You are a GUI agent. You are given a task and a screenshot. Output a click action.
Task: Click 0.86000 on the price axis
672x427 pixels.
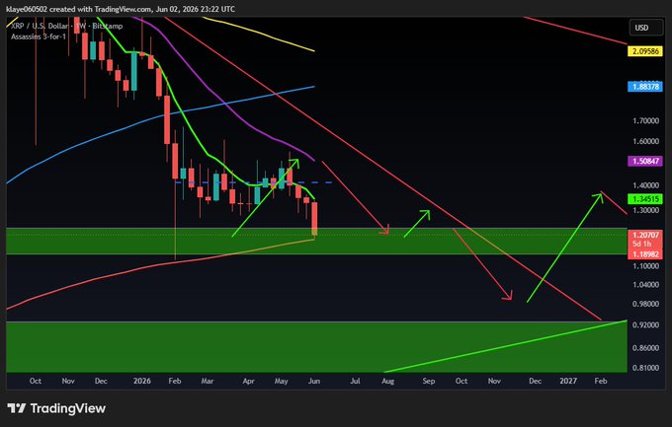click(646, 348)
